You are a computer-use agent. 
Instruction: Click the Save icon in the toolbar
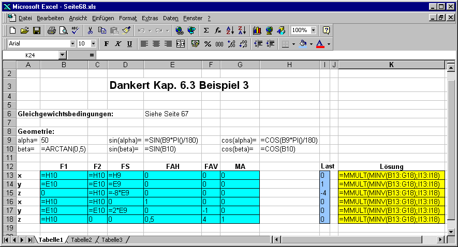point(37,30)
